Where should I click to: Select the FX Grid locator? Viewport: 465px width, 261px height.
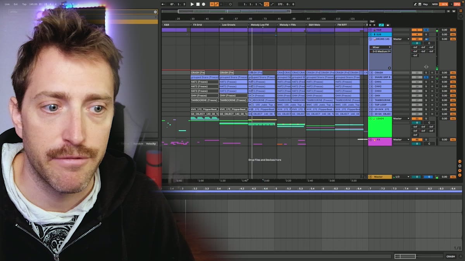coord(197,25)
